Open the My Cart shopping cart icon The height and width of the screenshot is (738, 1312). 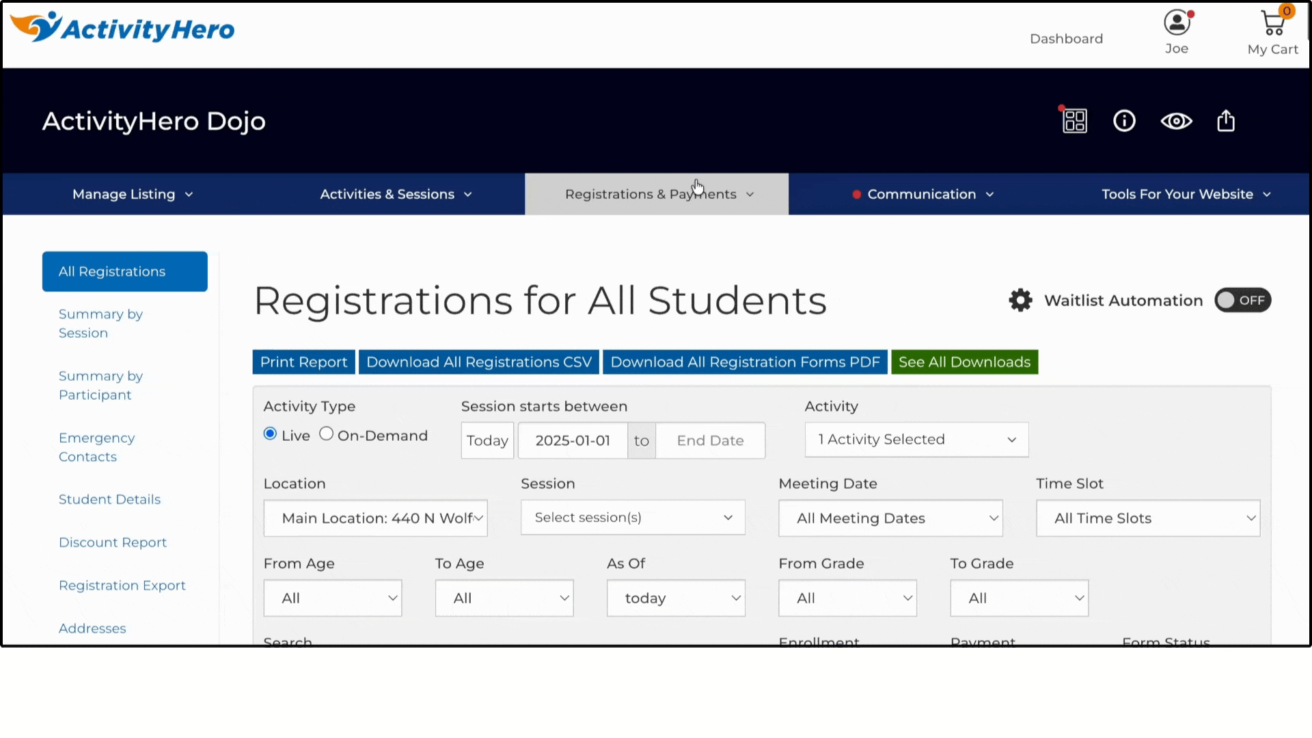[1273, 23]
